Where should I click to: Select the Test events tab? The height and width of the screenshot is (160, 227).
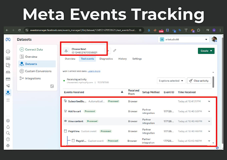click(87, 59)
